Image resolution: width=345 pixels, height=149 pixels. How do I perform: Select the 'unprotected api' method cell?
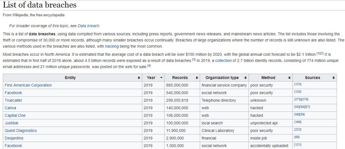(271, 123)
